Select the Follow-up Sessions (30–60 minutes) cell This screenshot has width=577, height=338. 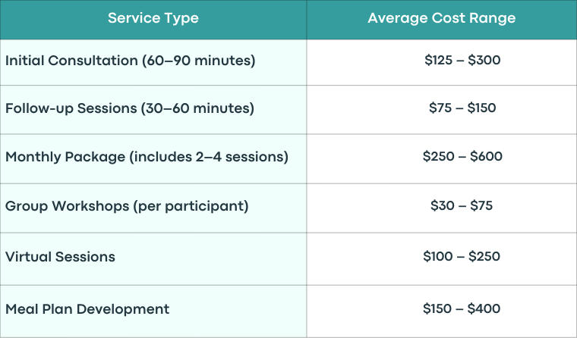coord(153,109)
